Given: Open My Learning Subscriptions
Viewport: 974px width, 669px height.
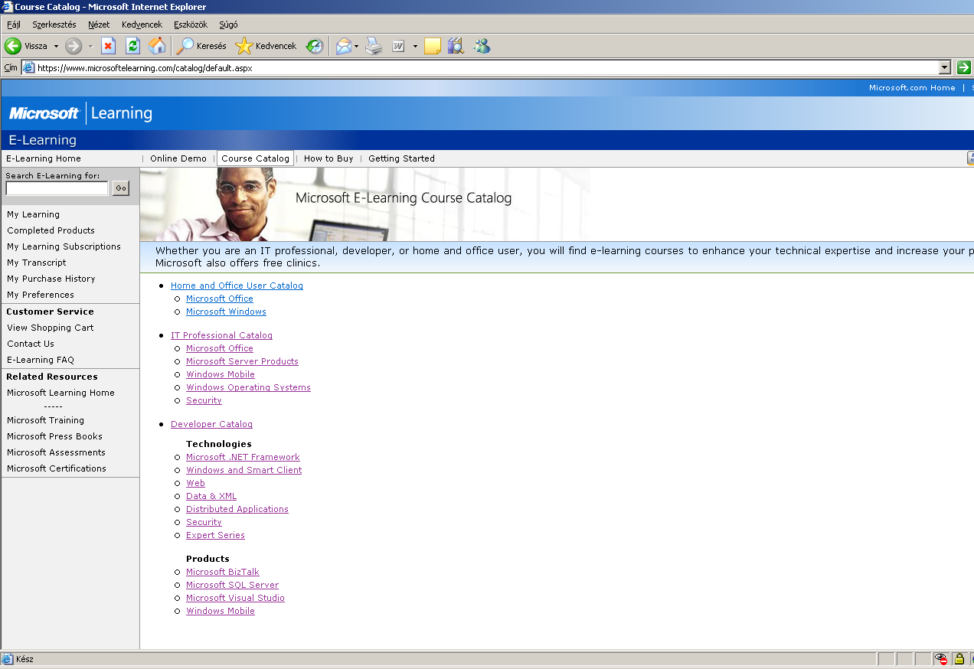Looking at the screenshot, I should 64,246.
